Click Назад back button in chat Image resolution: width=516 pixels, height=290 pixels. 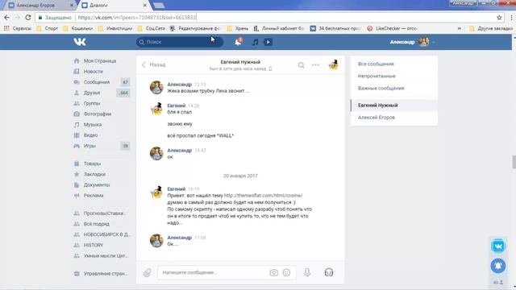[154, 64]
